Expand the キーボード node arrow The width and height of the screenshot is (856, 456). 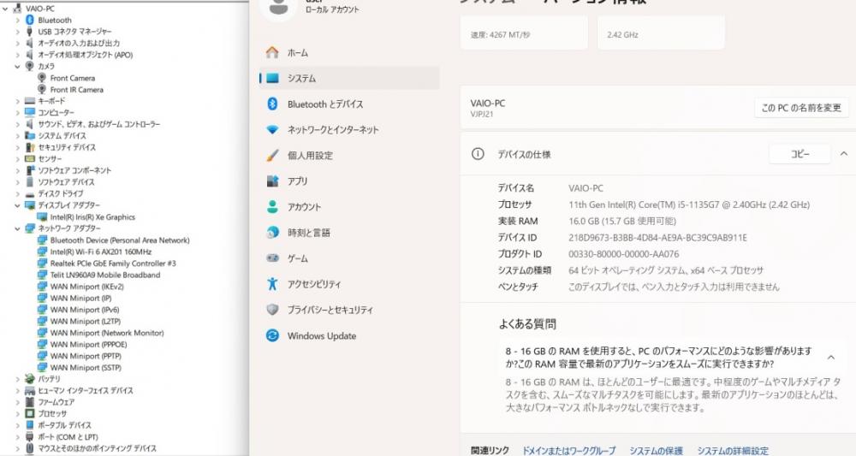tap(18, 102)
